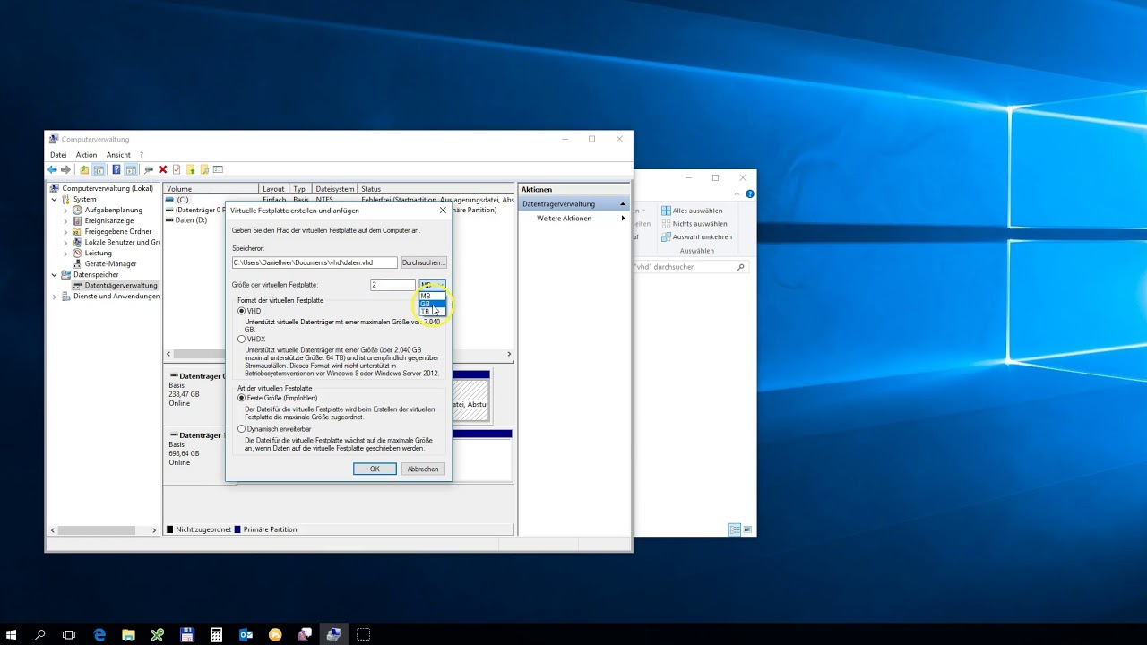The image size is (1147, 645).
Task: Click the Status column header
Action: pyautogui.click(x=436, y=189)
